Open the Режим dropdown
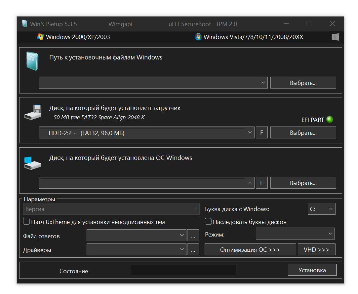Image resolution: width=358 pixels, height=294 pixels. click(295, 234)
